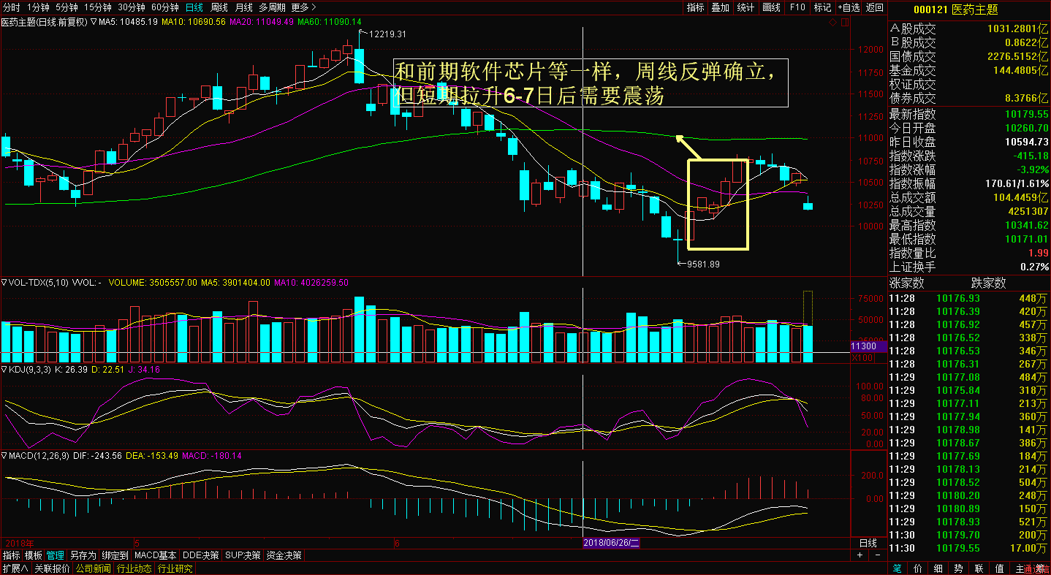Click the 跌家数 label
This screenshot has height=575, width=1051.
click(x=988, y=283)
